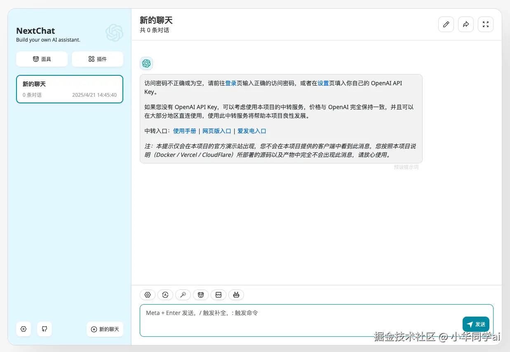Click the image icon in input toolbar
The height and width of the screenshot is (352, 510).
click(219, 295)
